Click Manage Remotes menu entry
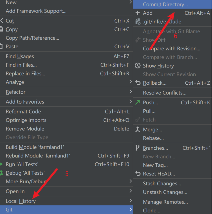This screenshot has height=214, width=212. point(165,202)
